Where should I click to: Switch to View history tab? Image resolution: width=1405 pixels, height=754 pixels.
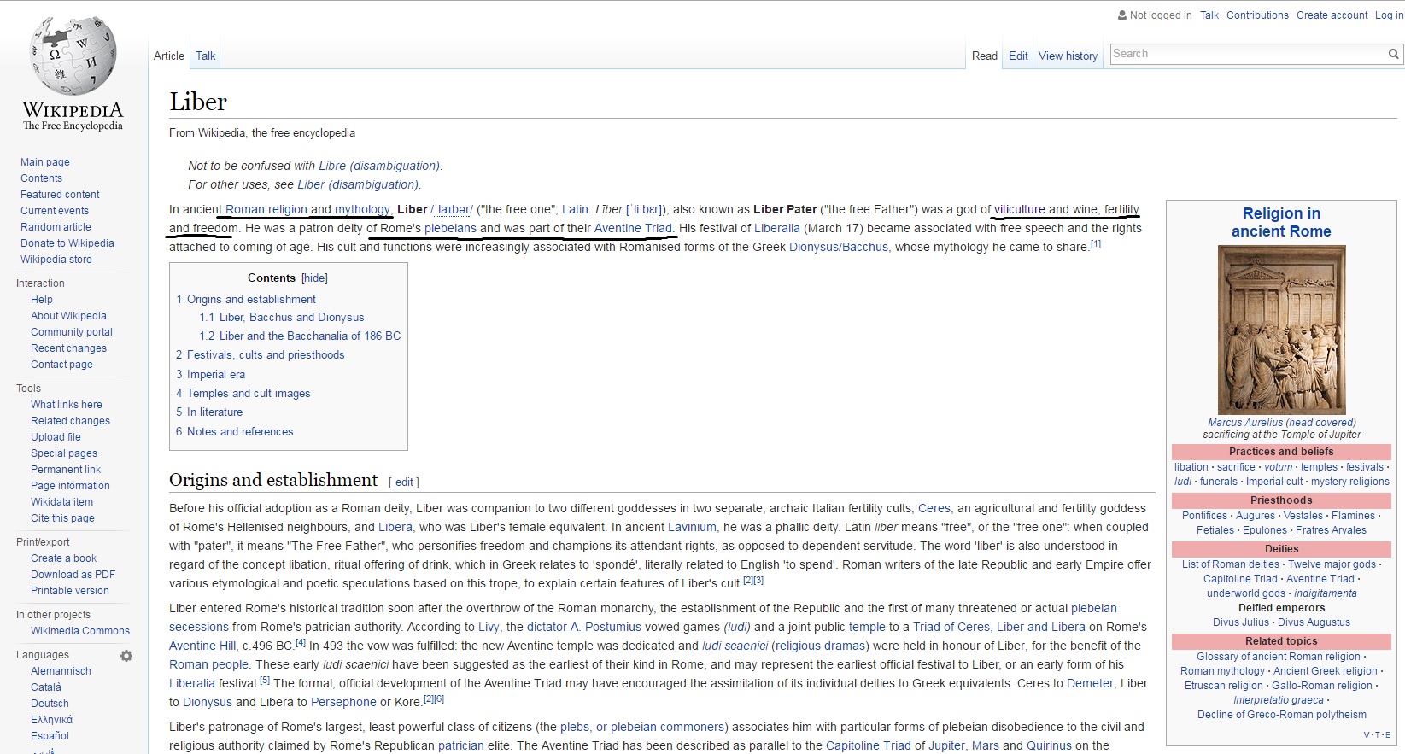point(1068,56)
